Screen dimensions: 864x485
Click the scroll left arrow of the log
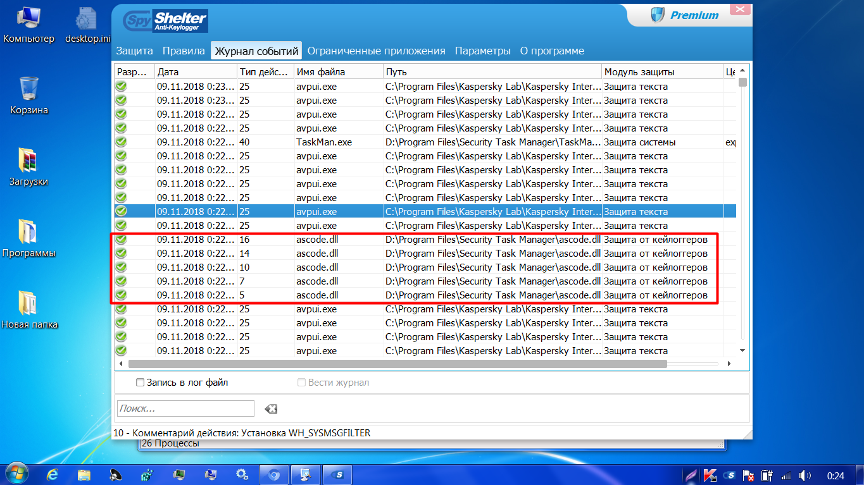[120, 364]
